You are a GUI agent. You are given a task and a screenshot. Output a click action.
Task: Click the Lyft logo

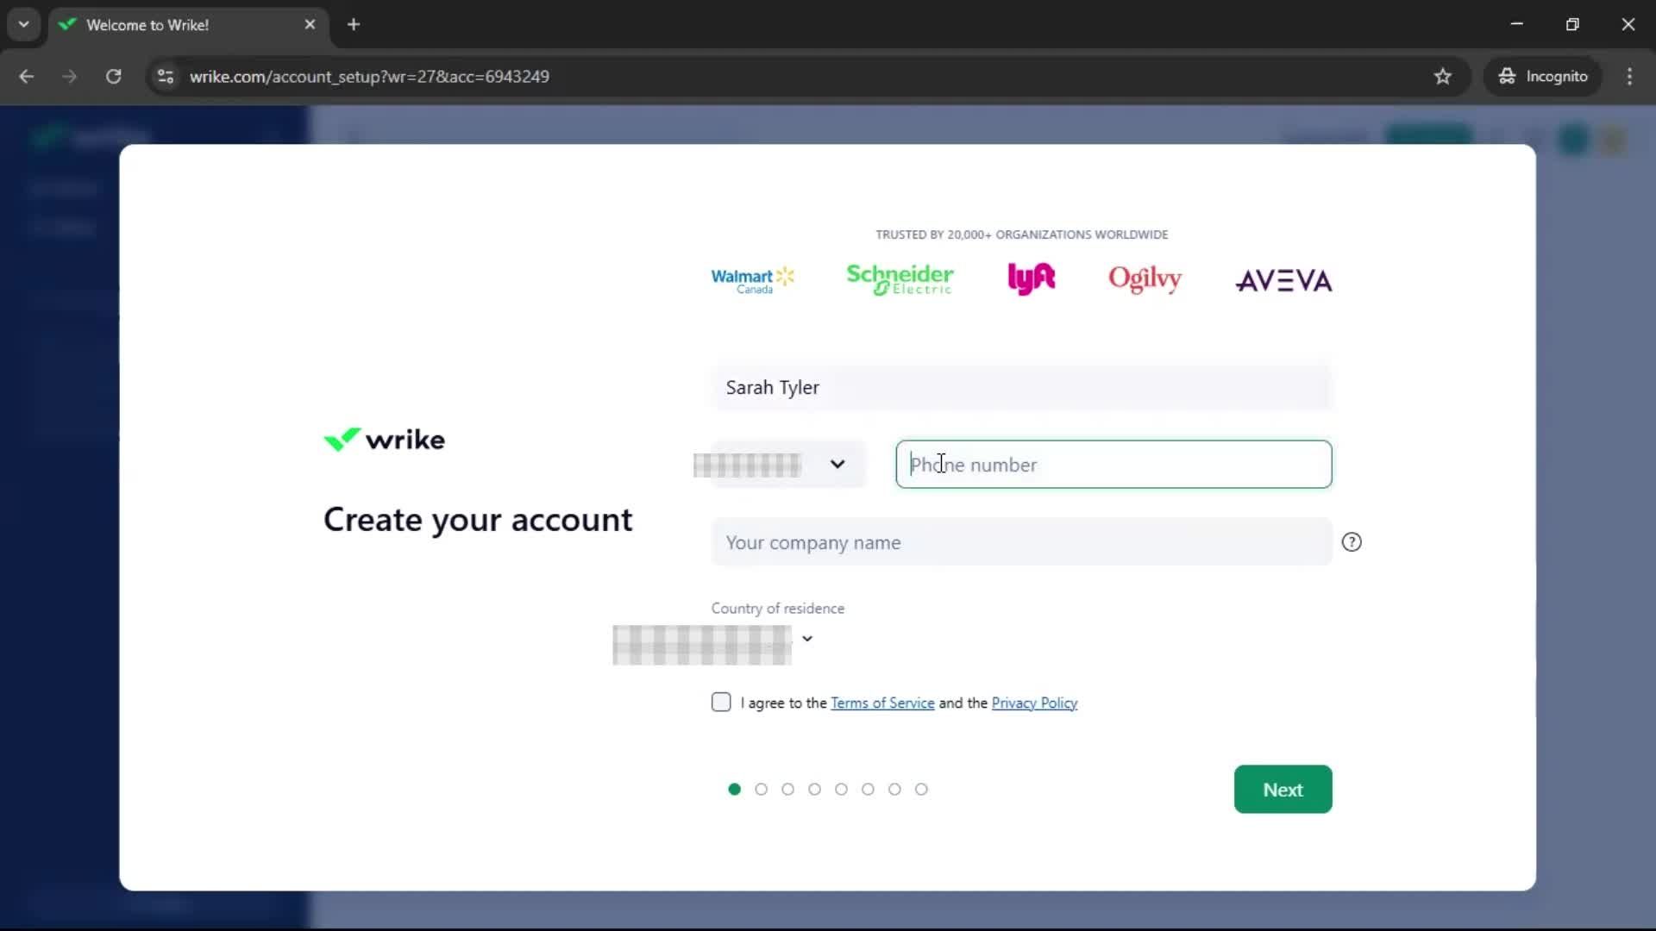[x=1032, y=278]
